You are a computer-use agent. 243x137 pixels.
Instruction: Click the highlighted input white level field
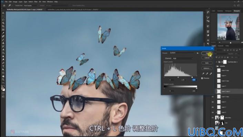tap(194, 80)
